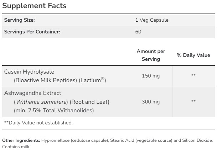Select the servings count 60
217x150 pixels.
coord(138,32)
